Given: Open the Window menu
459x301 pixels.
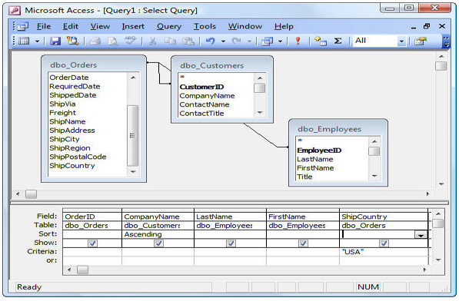Looking at the screenshot, I should coord(245,27).
